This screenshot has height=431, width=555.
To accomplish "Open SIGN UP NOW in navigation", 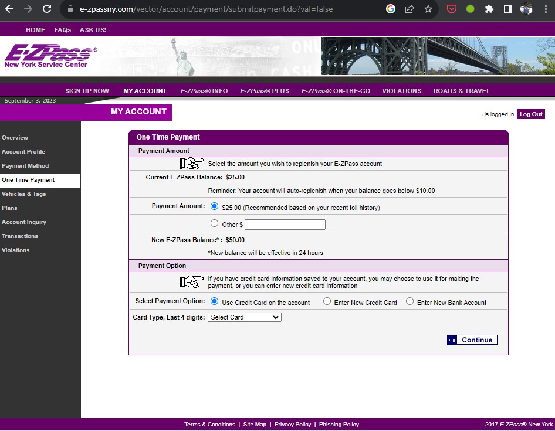I will 87,91.
